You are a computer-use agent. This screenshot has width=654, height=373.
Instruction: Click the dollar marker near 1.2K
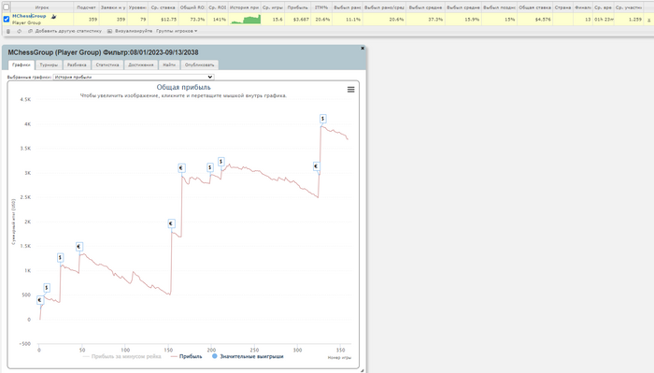[60, 257]
